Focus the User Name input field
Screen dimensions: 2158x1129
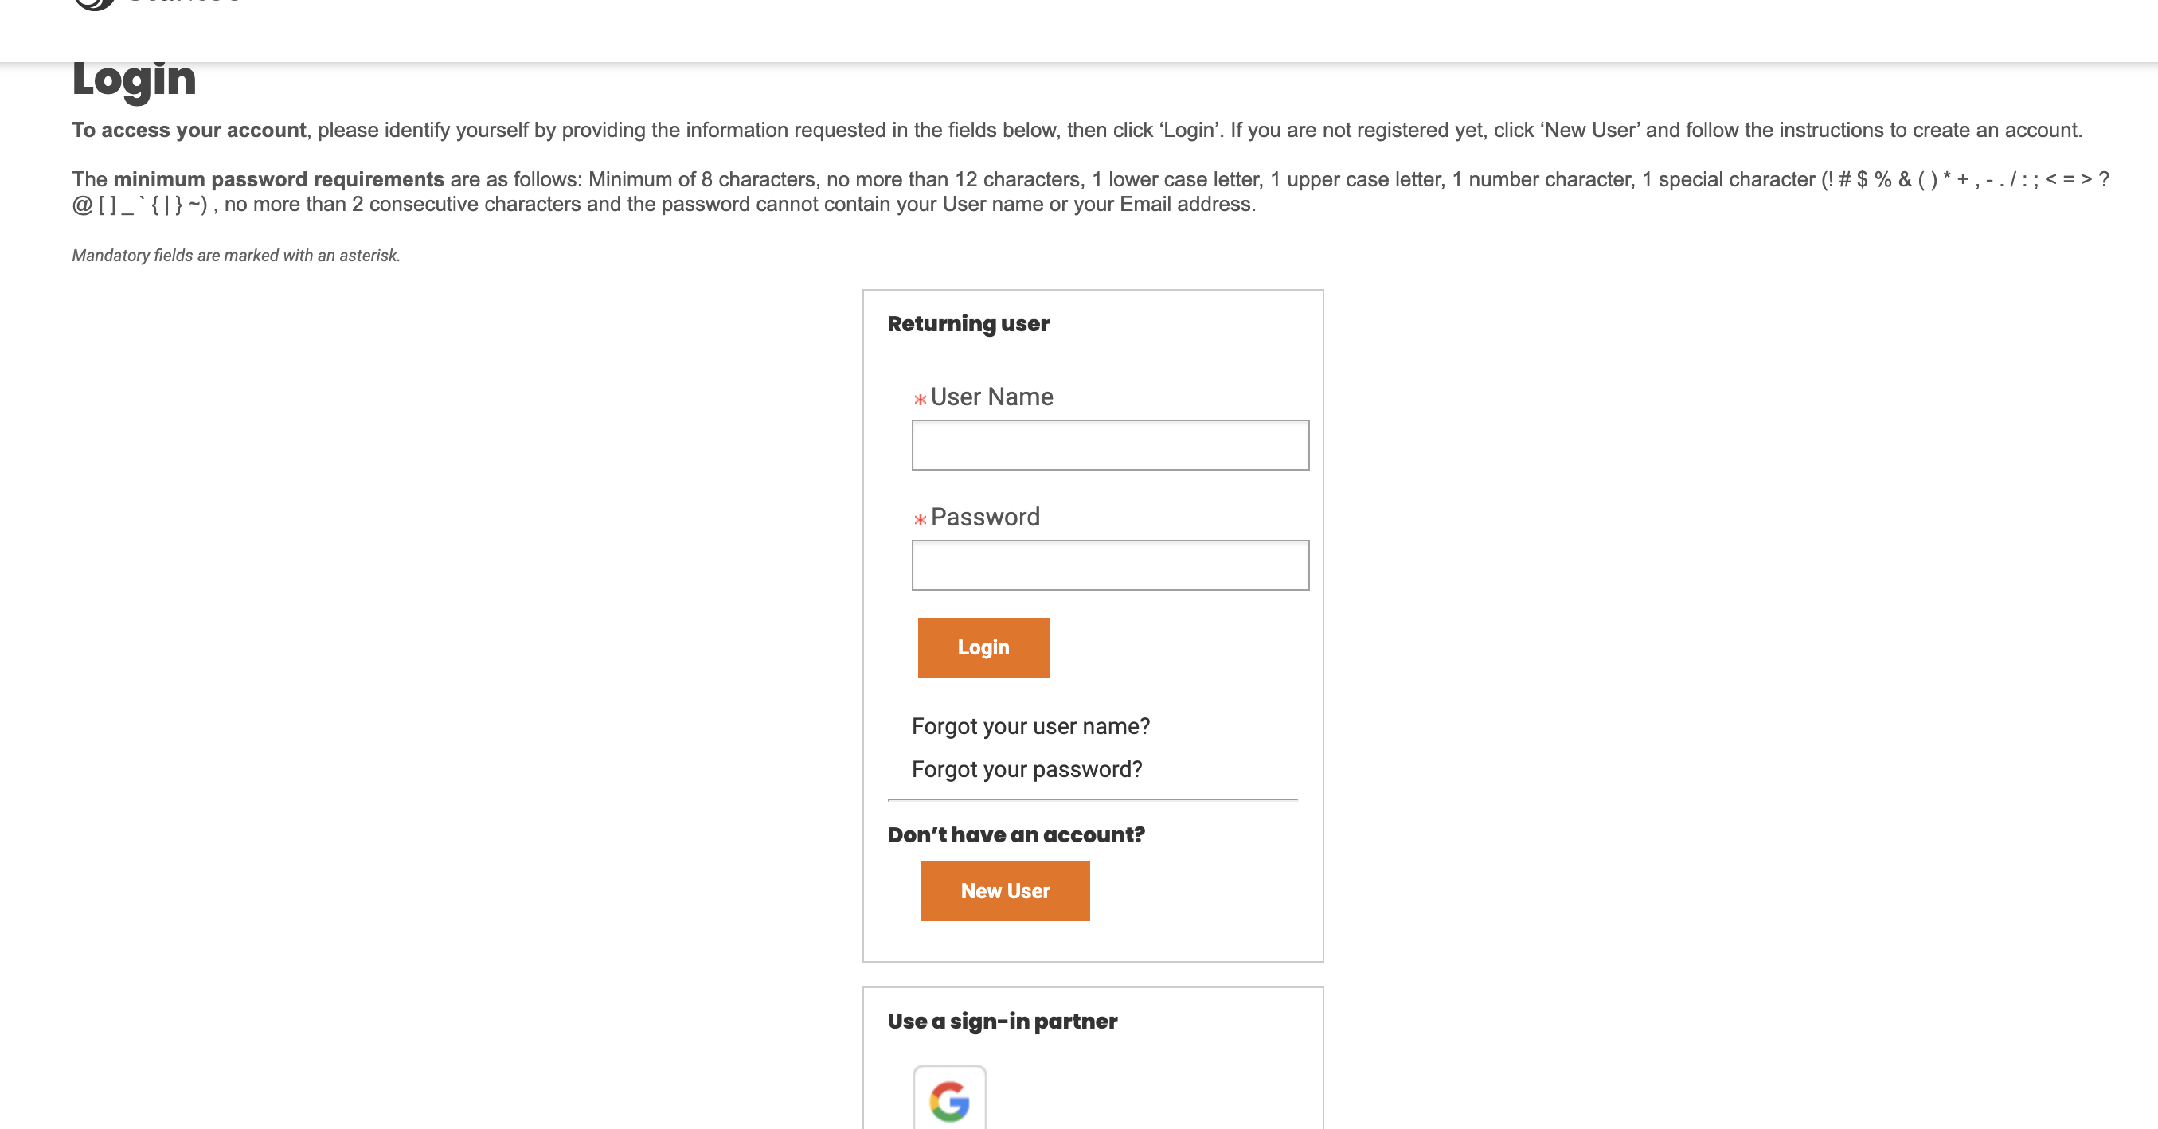point(1110,445)
